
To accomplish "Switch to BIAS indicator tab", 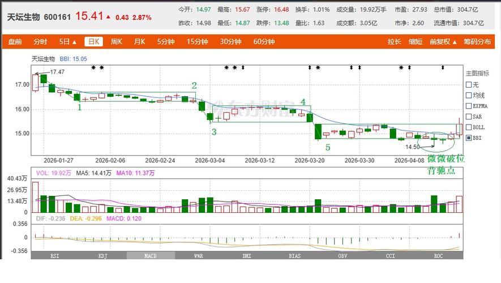I will point(294,256).
